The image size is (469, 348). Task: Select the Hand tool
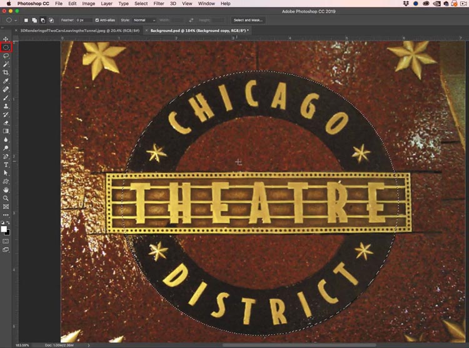6,190
